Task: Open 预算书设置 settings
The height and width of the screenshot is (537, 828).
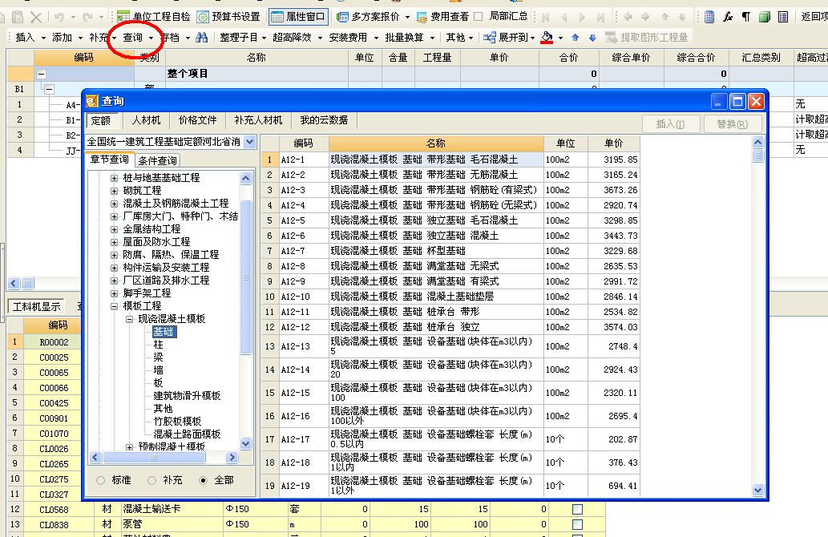Action: tap(228, 17)
